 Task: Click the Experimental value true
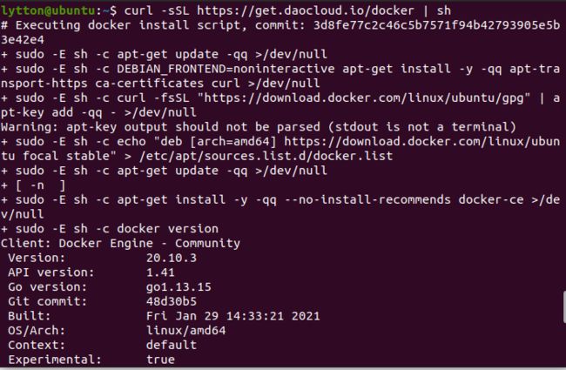[160, 360]
